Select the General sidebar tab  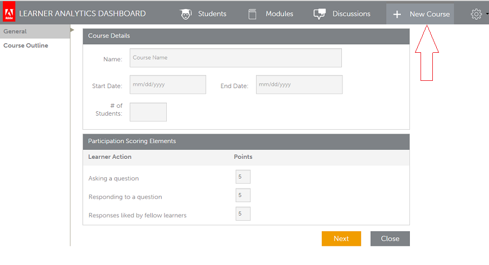pyautogui.click(x=15, y=31)
